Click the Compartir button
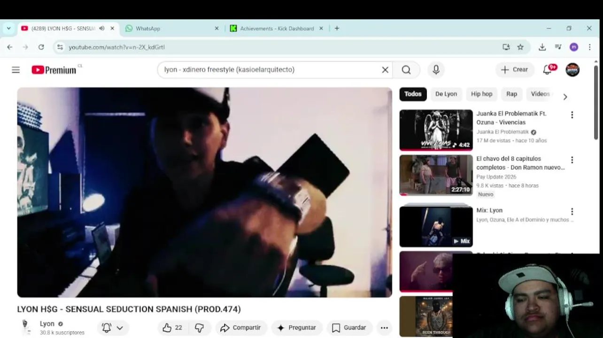This screenshot has height=338, width=603. [240, 328]
